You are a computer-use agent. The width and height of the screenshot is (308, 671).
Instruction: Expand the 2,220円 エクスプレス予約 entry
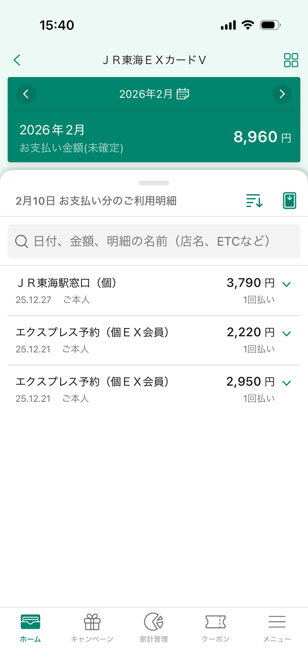point(287,333)
